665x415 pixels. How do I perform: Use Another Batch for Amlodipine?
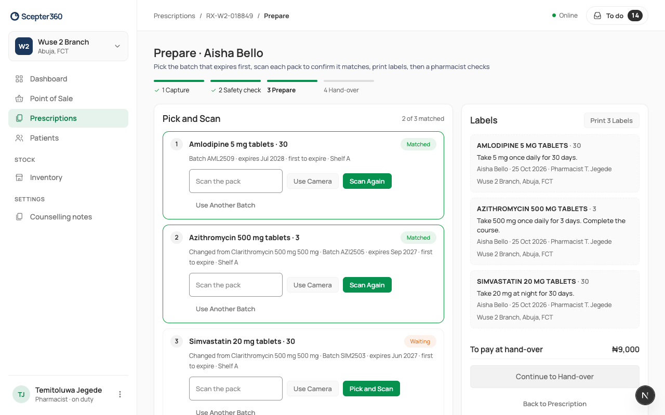(x=225, y=205)
